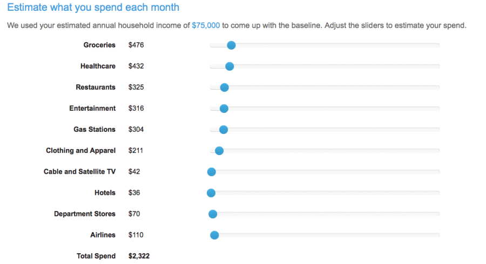Click the "Estimate what you spend each month" heading
The height and width of the screenshot is (264, 486).
click(93, 8)
